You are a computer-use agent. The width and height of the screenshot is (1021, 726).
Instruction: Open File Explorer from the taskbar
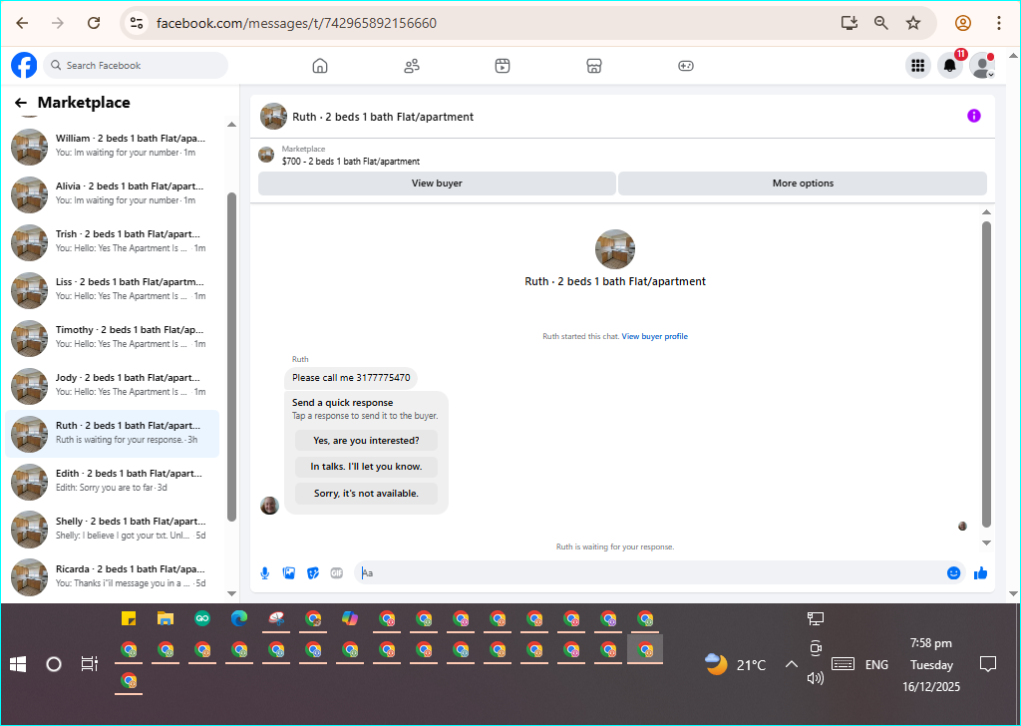coord(166,618)
